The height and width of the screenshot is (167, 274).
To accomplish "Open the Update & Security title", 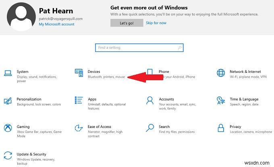I will [31, 154].
